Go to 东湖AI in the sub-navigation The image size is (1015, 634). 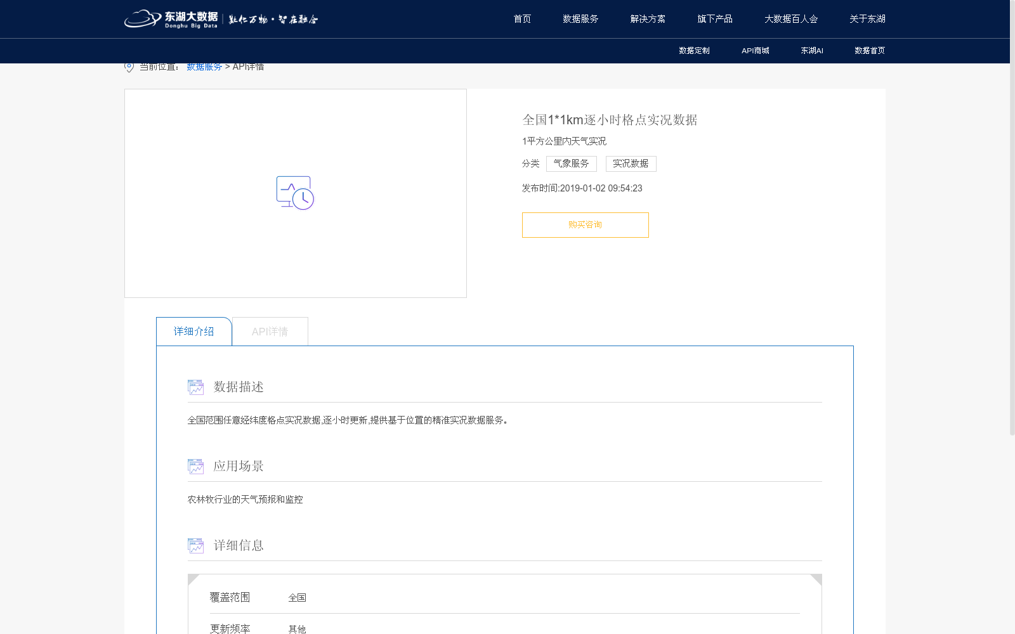pyautogui.click(x=812, y=51)
